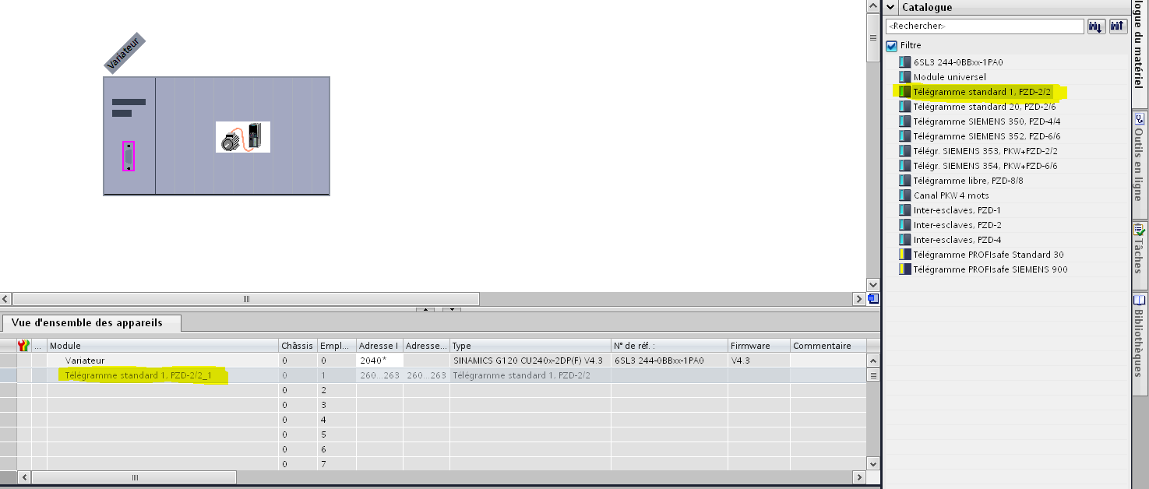Click icon of Inter-esclaves, PZD-1
This screenshot has width=1149, height=489.
point(904,210)
